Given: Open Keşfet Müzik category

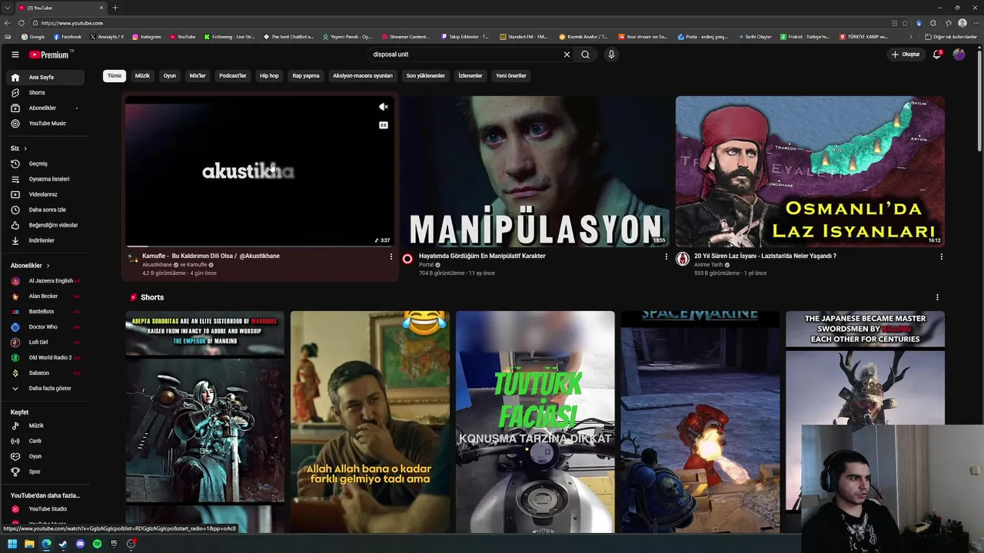Looking at the screenshot, I should [45, 426].
